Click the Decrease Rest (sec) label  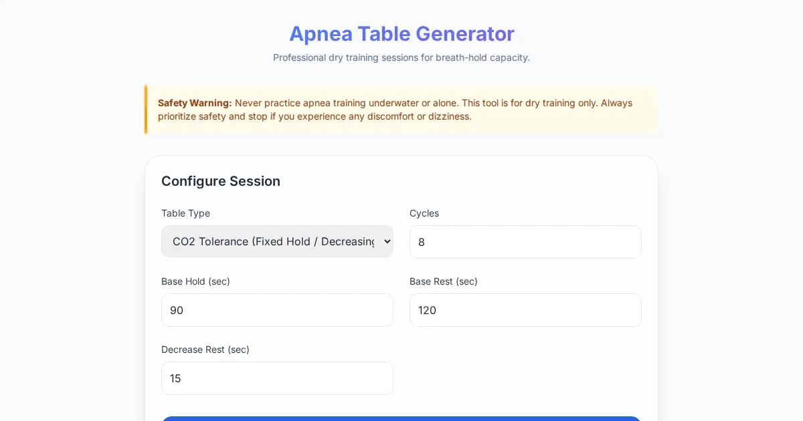pos(205,349)
